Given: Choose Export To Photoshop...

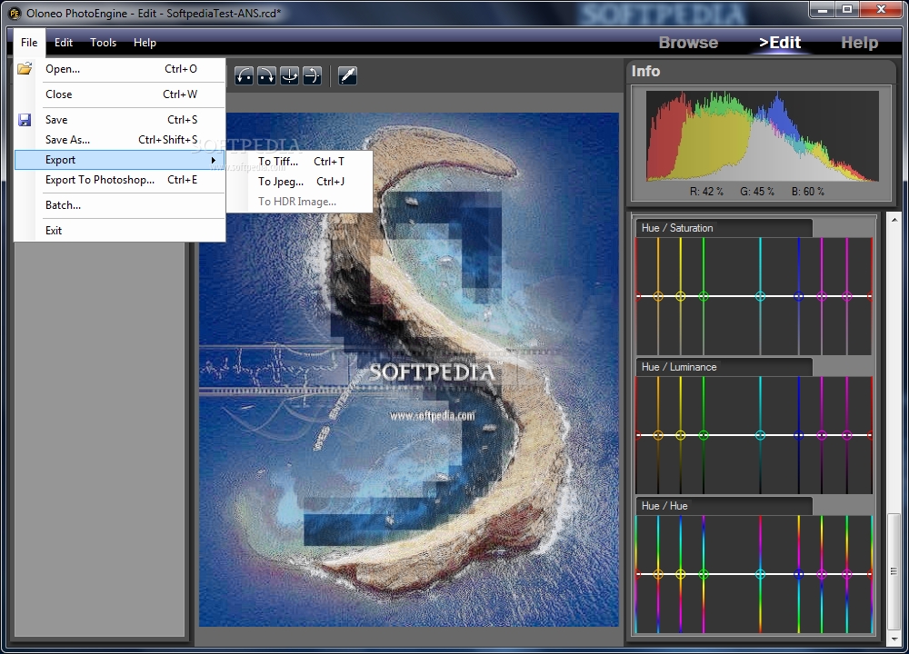Looking at the screenshot, I should coord(119,180).
